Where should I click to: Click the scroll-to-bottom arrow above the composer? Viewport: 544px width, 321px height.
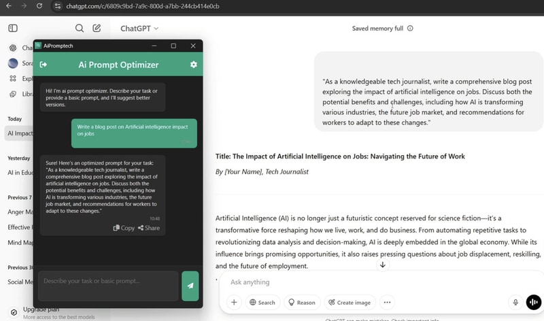383,265
